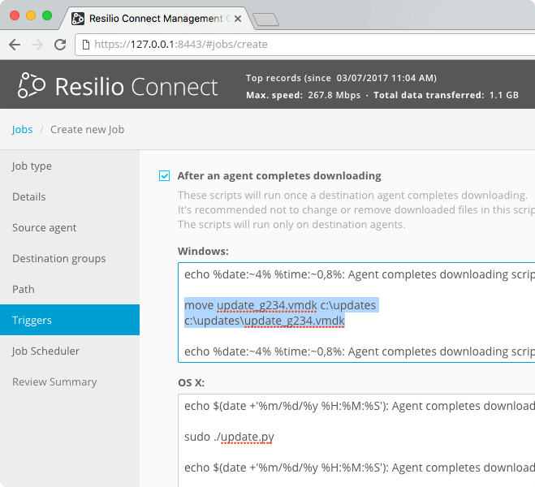Click inside the Windows script text area
Image resolution: width=535 pixels, height=487 pixels.
[356, 312]
